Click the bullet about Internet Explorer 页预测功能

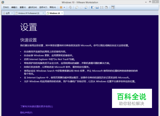(77, 78)
